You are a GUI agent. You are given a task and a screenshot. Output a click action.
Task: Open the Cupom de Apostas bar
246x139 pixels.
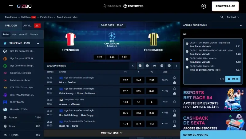pyautogui.click(x=213, y=135)
